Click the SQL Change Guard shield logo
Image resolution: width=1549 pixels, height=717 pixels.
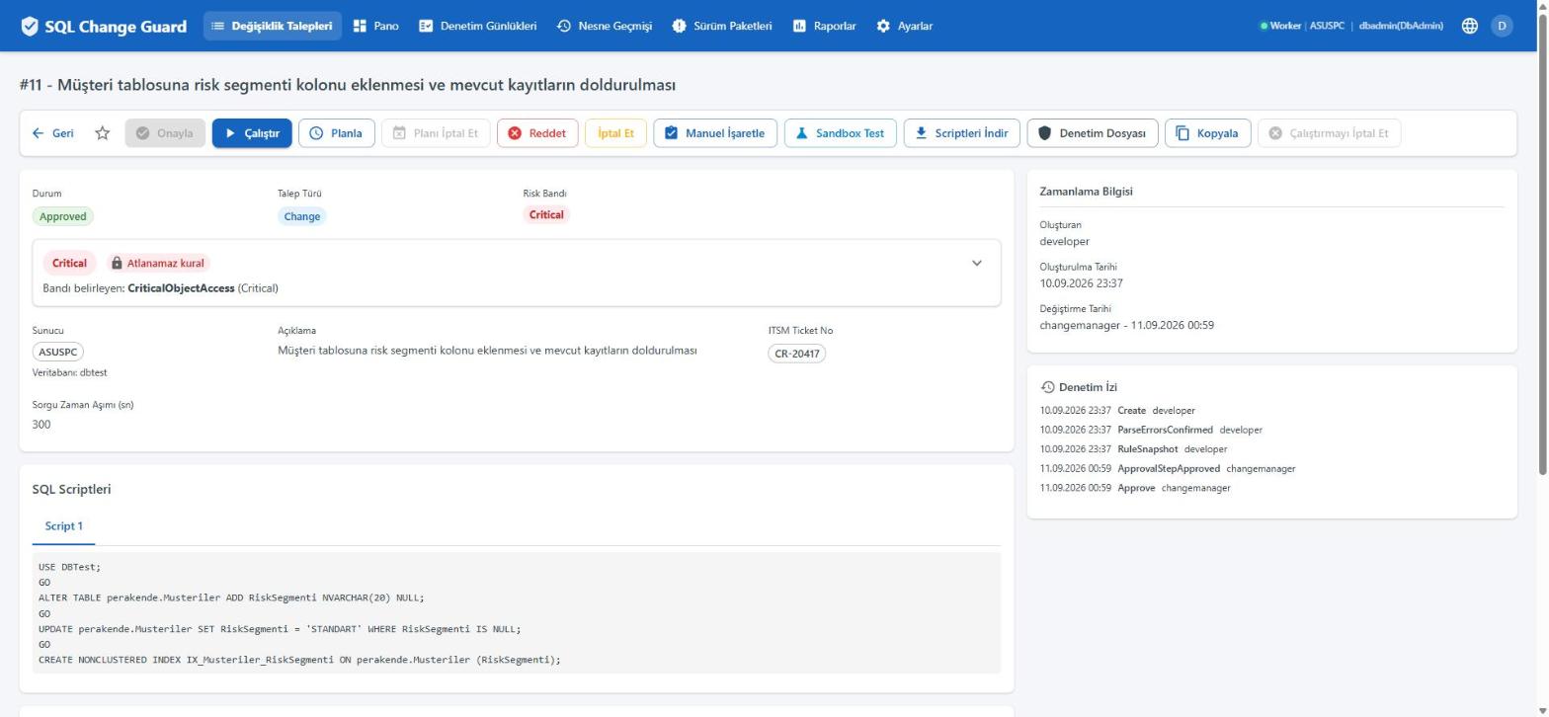coord(30,26)
